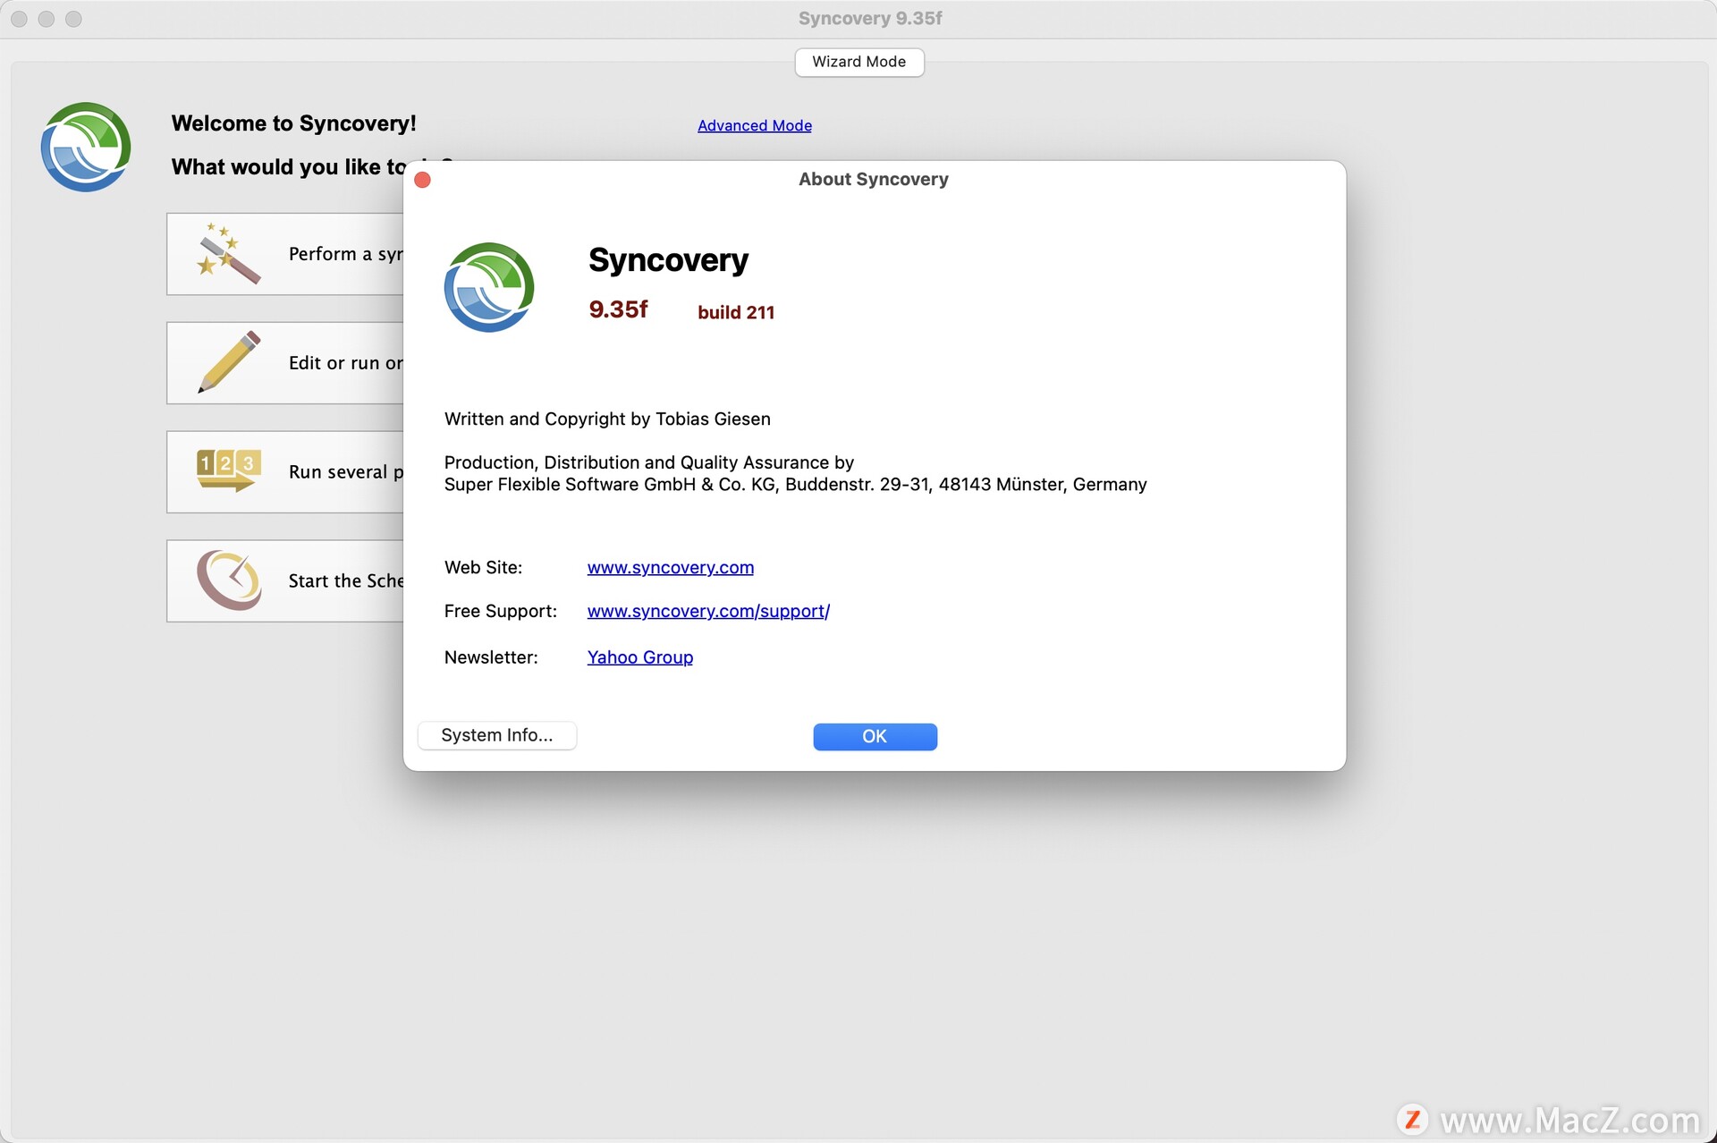Click the 9.35f version number
Screen dimensions: 1717x1143
pos(618,309)
